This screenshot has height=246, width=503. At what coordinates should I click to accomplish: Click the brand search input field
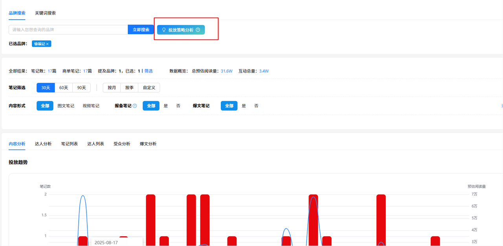(x=68, y=30)
